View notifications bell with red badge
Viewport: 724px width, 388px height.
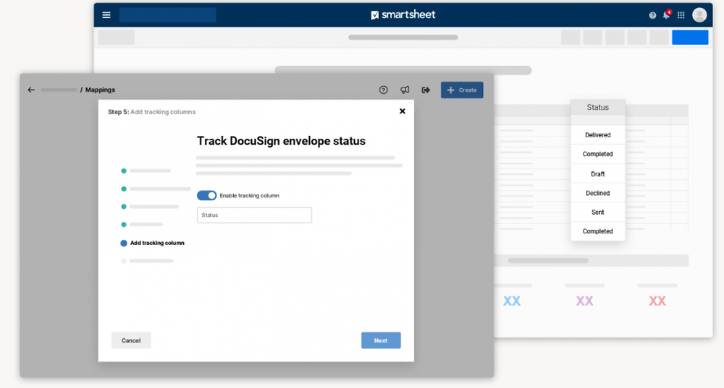[667, 14]
